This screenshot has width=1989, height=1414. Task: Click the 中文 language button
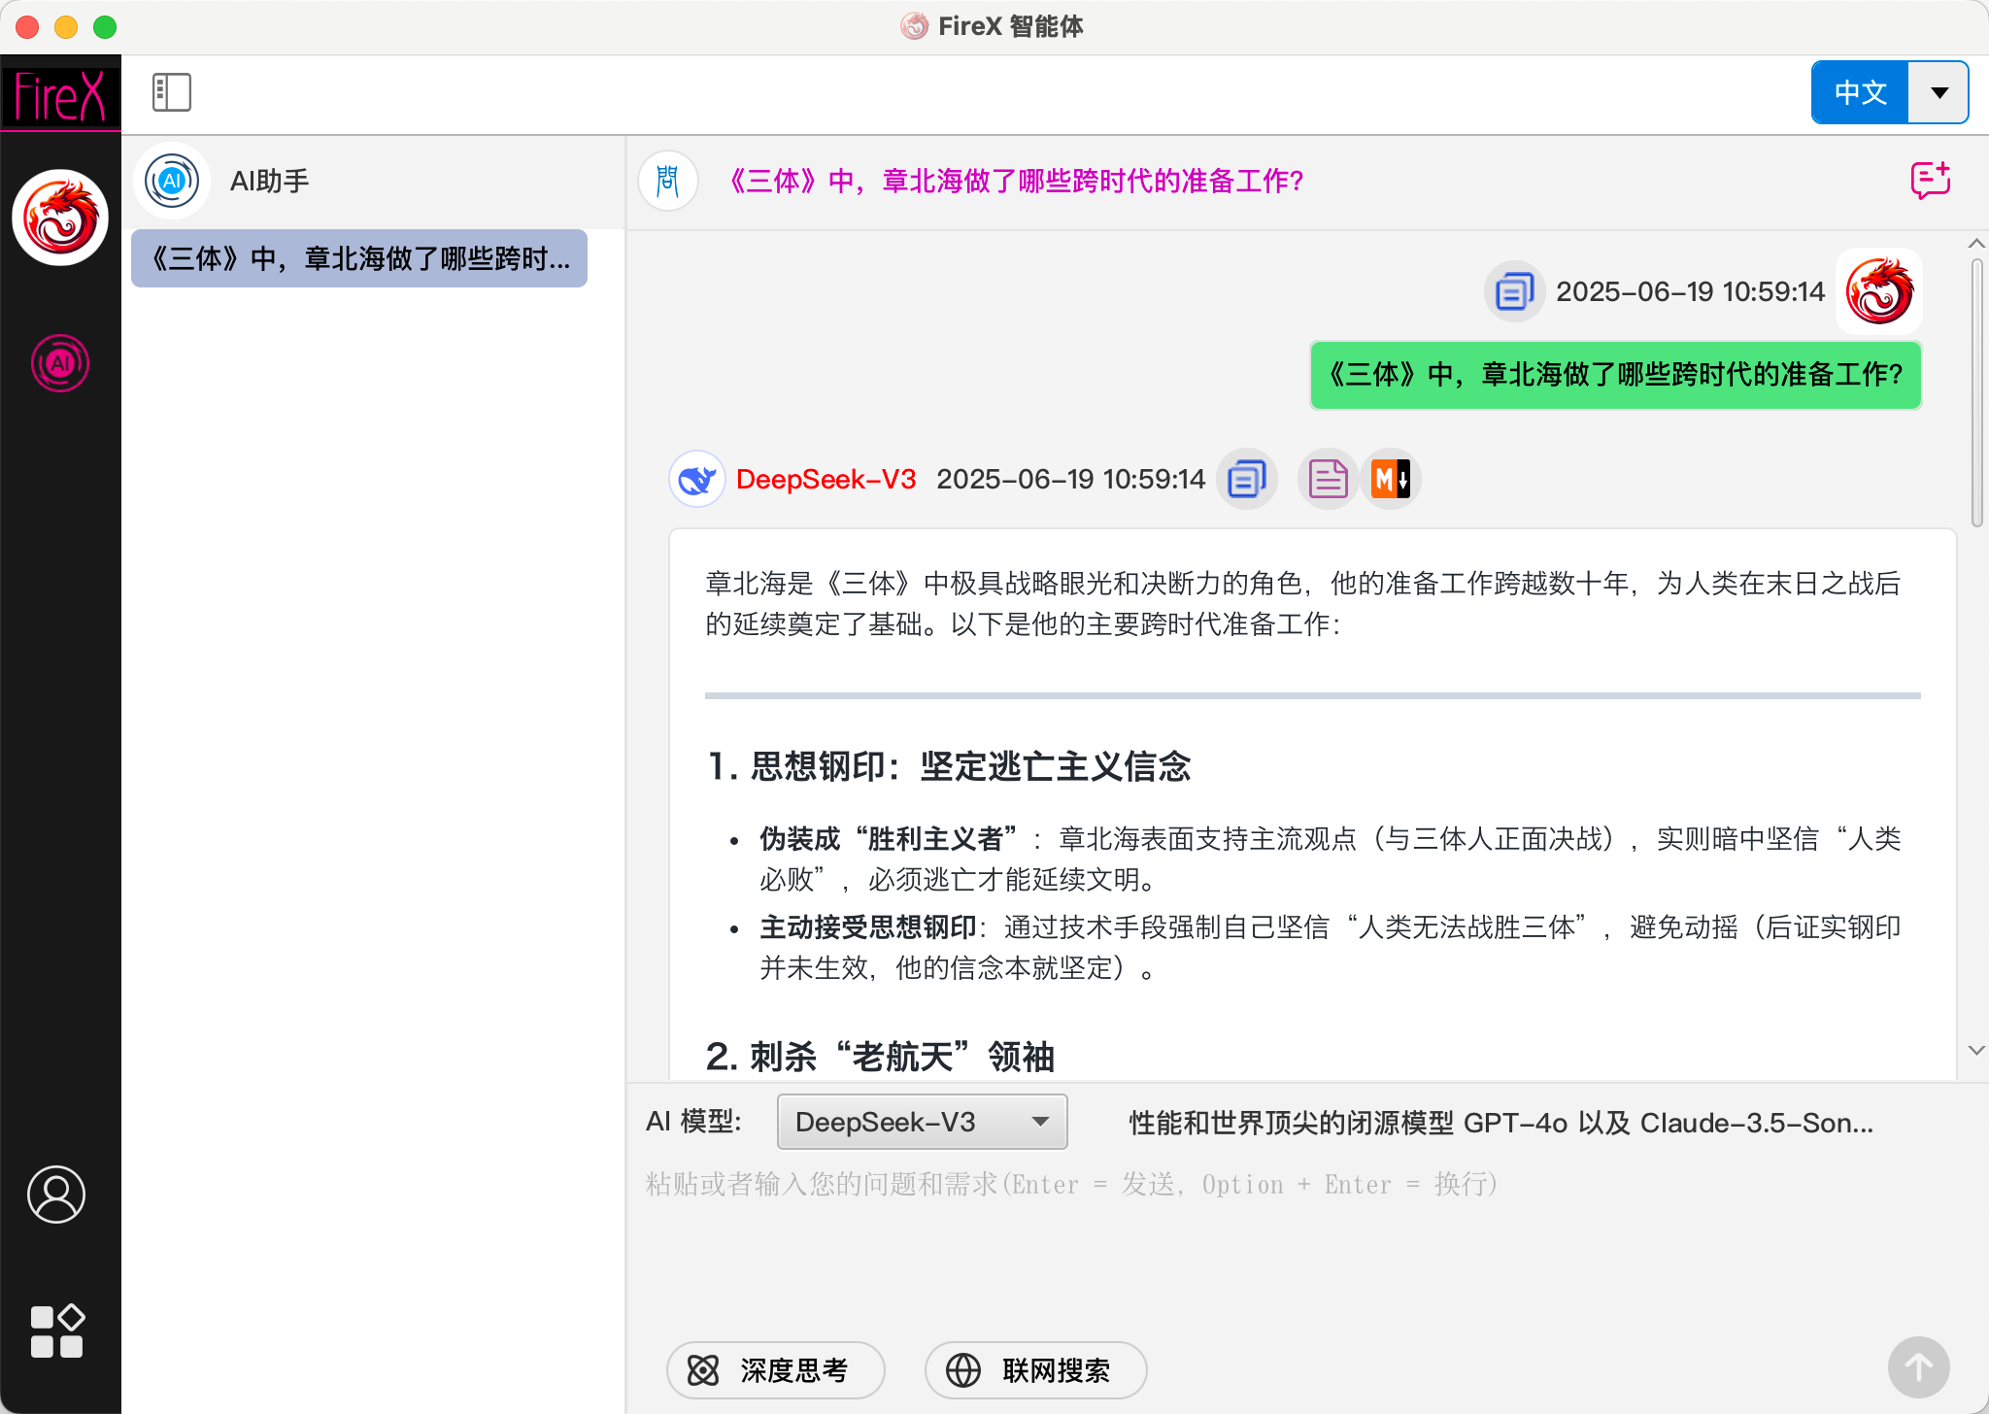[1860, 92]
